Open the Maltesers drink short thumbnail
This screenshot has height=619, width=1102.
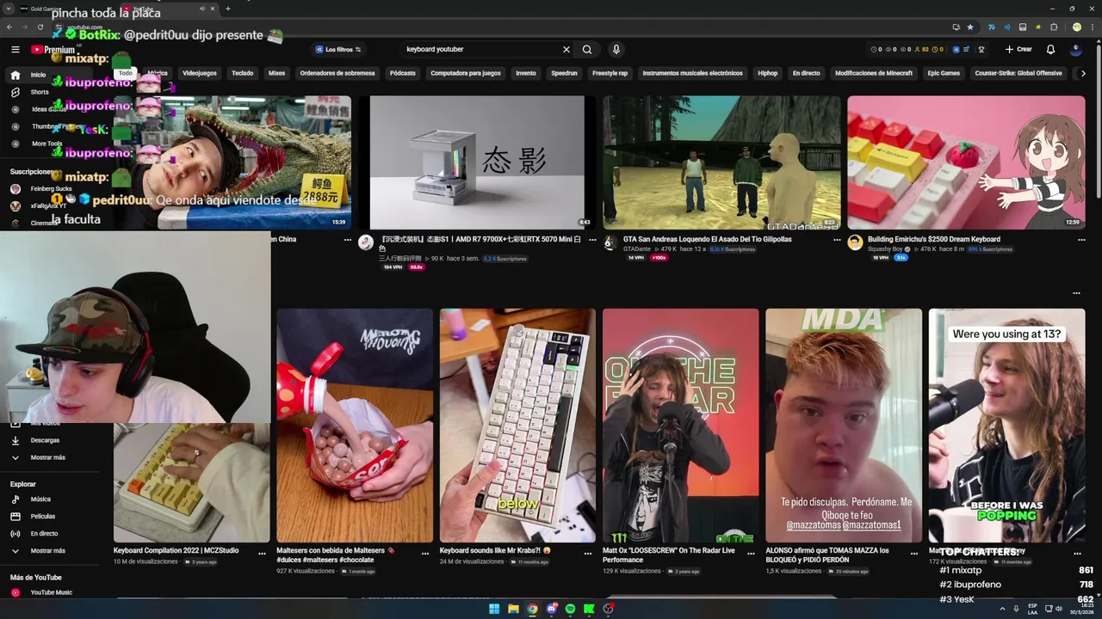point(355,426)
